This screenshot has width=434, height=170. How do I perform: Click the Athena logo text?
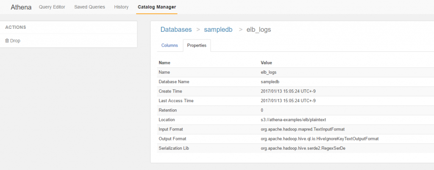click(x=21, y=7)
